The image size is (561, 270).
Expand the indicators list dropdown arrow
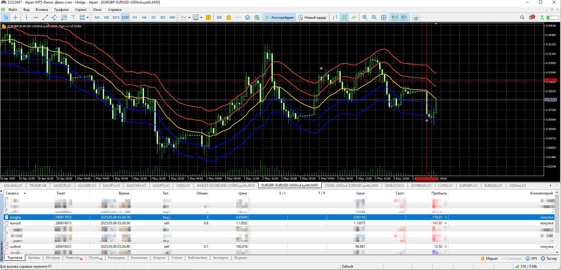[201, 18]
